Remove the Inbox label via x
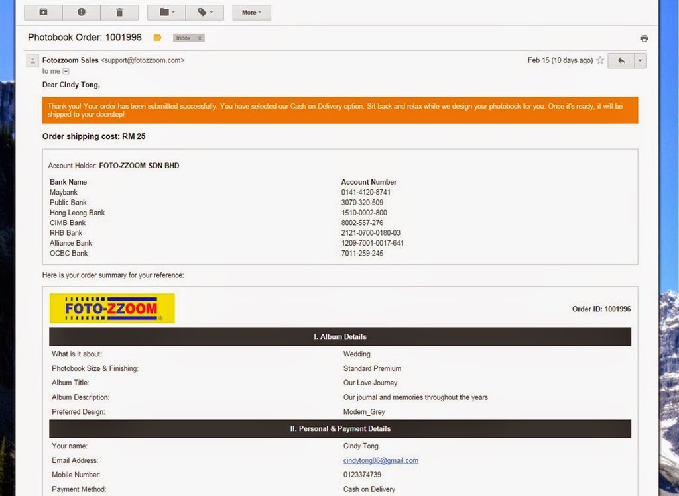Image resolution: width=679 pixels, height=496 pixels. pos(200,38)
